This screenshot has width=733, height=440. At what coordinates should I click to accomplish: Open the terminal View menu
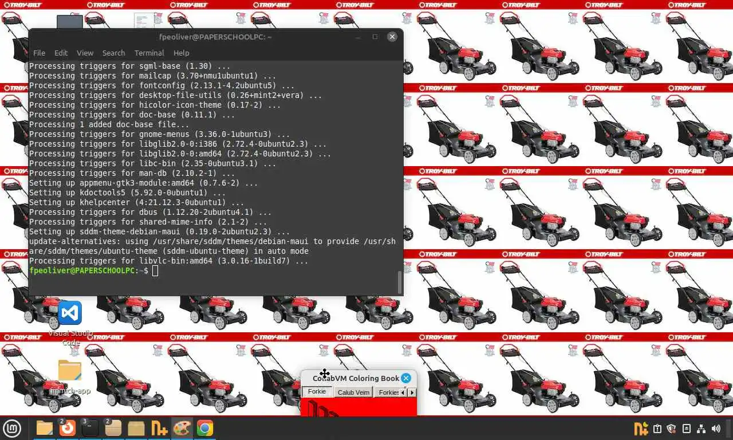pyautogui.click(x=85, y=53)
